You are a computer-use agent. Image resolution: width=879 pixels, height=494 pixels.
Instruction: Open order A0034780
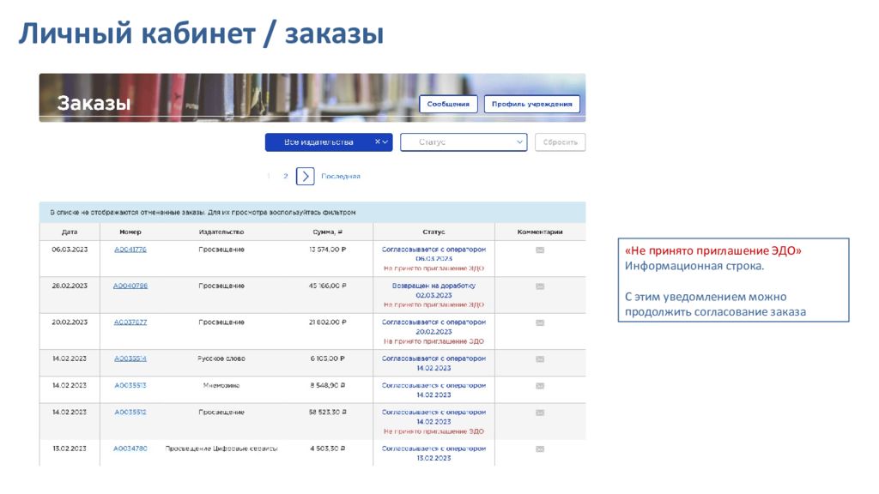point(130,449)
